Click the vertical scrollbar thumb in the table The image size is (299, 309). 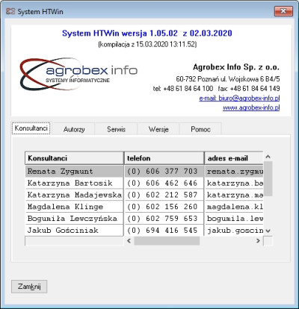tap(268, 178)
